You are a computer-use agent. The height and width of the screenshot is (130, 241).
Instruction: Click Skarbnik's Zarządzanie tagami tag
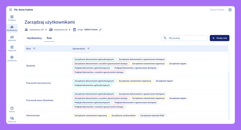click(x=178, y=64)
